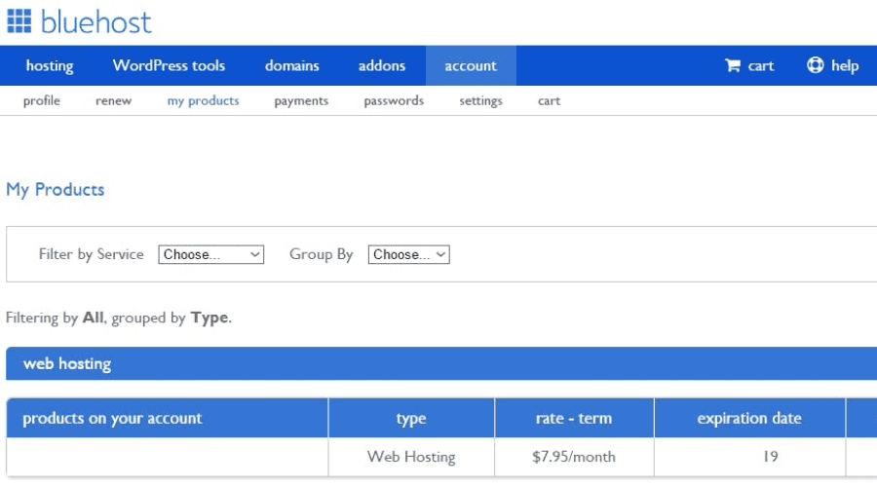Open the addons menu
The image size is (877, 487).
point(382,65)
